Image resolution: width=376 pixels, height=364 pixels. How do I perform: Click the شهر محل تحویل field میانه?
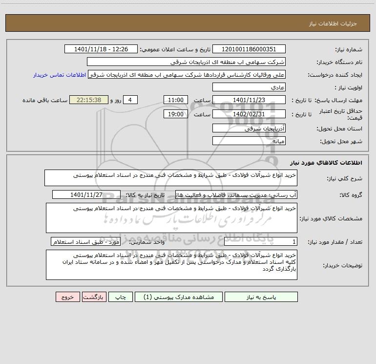pyautogui.click(x=249, y=141)
